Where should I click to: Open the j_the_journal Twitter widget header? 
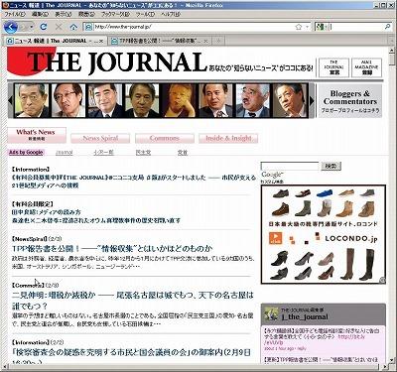pos(324,313)
